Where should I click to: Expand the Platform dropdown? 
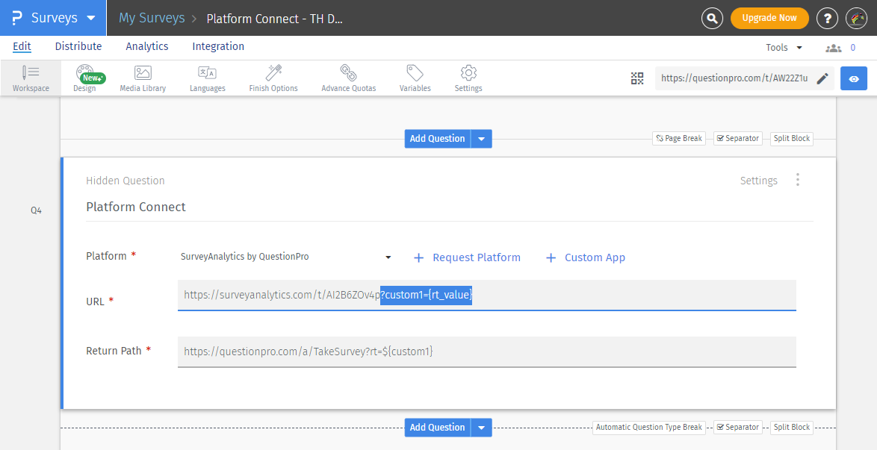(x=388, y=257)
